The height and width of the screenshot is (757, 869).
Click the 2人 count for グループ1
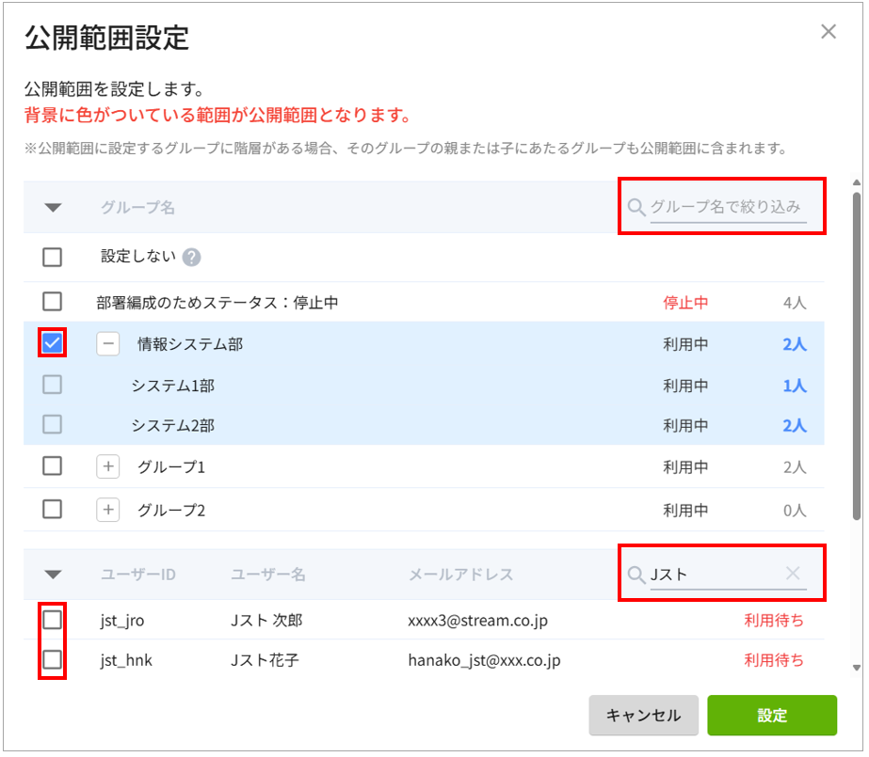(x=795, y=467)
